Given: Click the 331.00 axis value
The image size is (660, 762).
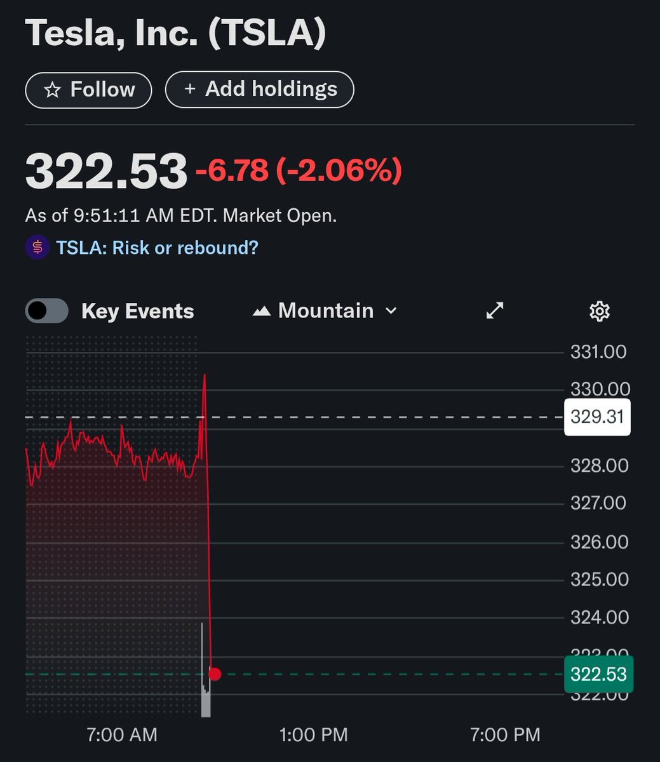Looking at the screenshot, I should tap(598, 352).
